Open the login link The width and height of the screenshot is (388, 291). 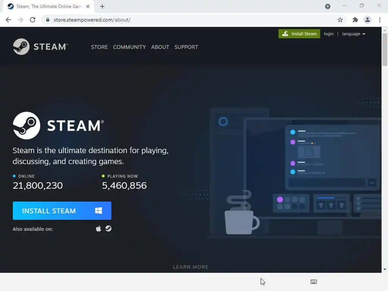pyautogui.click(x=329, y=34)
